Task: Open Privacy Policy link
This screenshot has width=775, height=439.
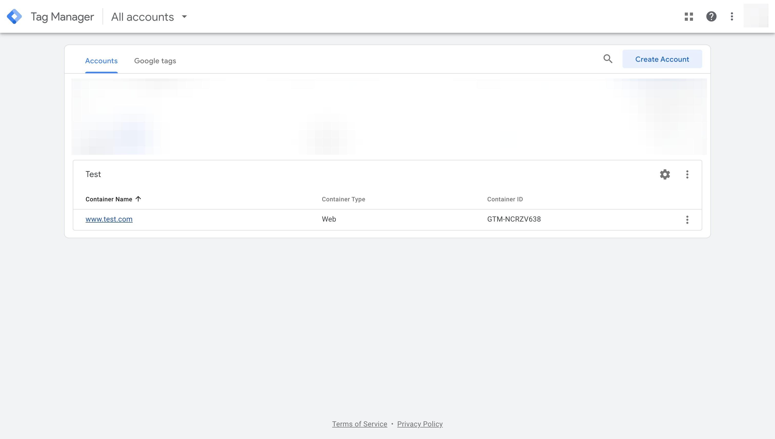Action: pyautogui.click(x=420, y=424)
